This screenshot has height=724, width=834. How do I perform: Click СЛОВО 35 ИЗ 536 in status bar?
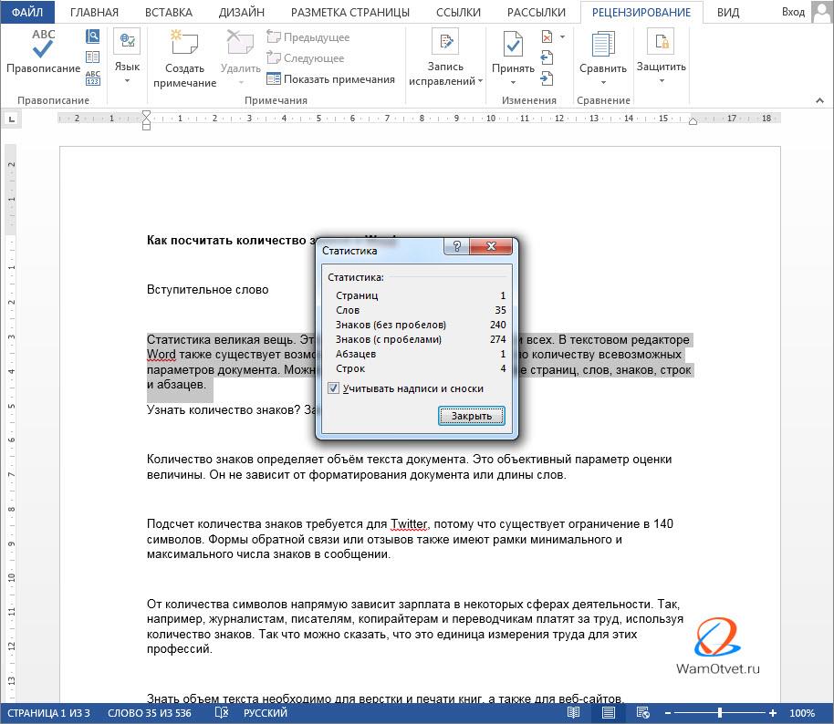[150, 713]
